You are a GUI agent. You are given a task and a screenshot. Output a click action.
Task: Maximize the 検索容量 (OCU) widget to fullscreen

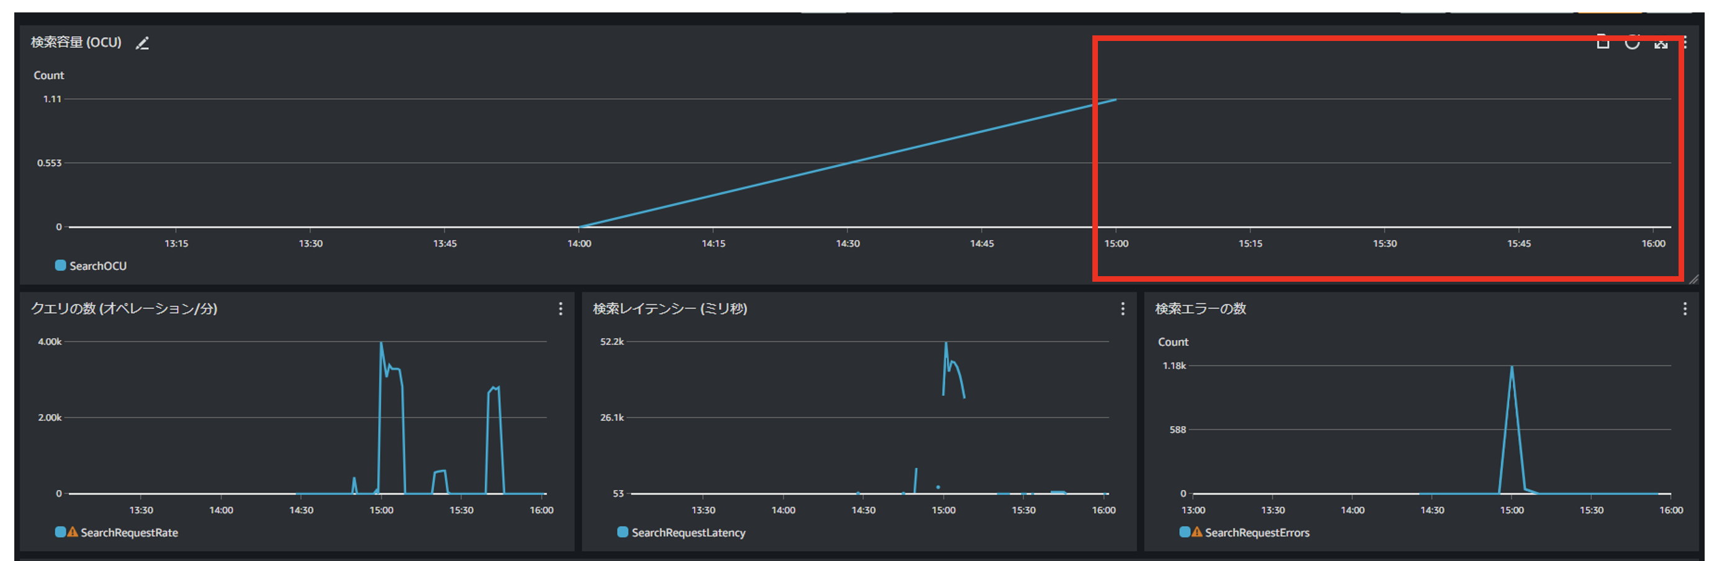click(1661, 44)
